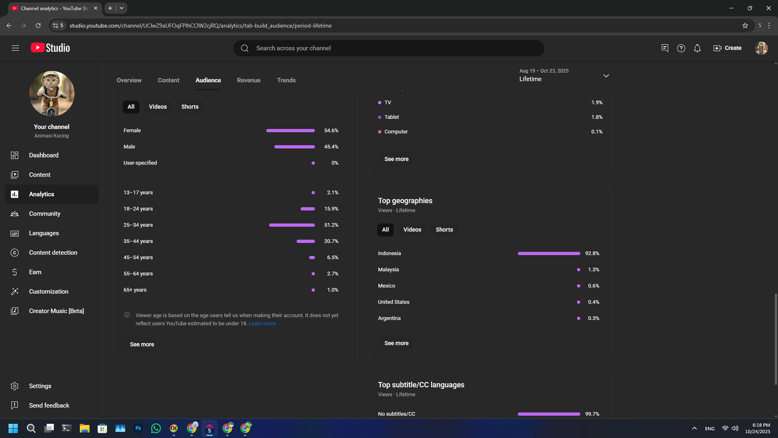This screenshot has width=778, height=438.
Task: Select Shorts filter under Top geographies
Action: [x=444, y=230]
